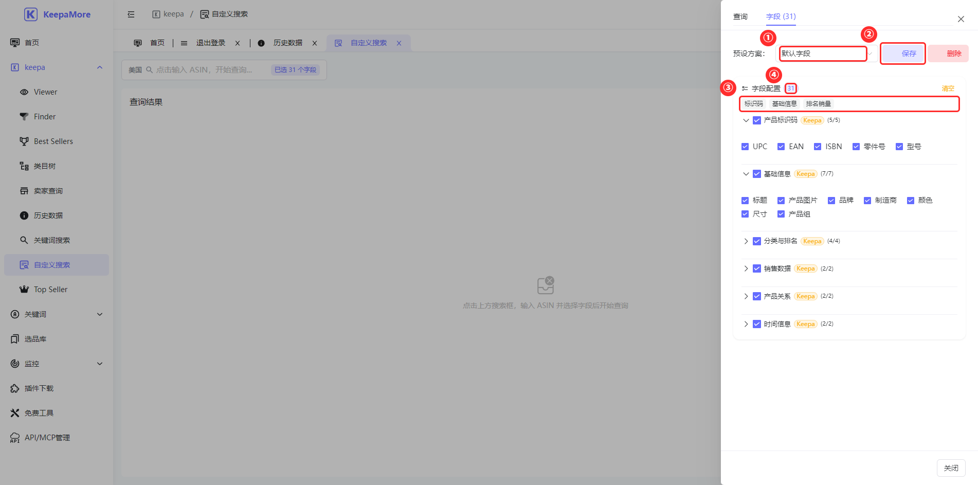Open 关键词搜索 magnifier icon in sidebar
The width and height of the screenshot is (978, 485).
click(24, 240)
